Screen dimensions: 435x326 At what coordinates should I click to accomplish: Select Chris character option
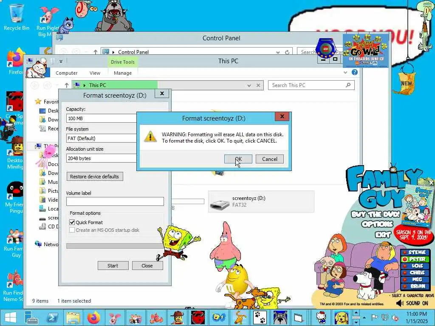(x=415, y=273)
